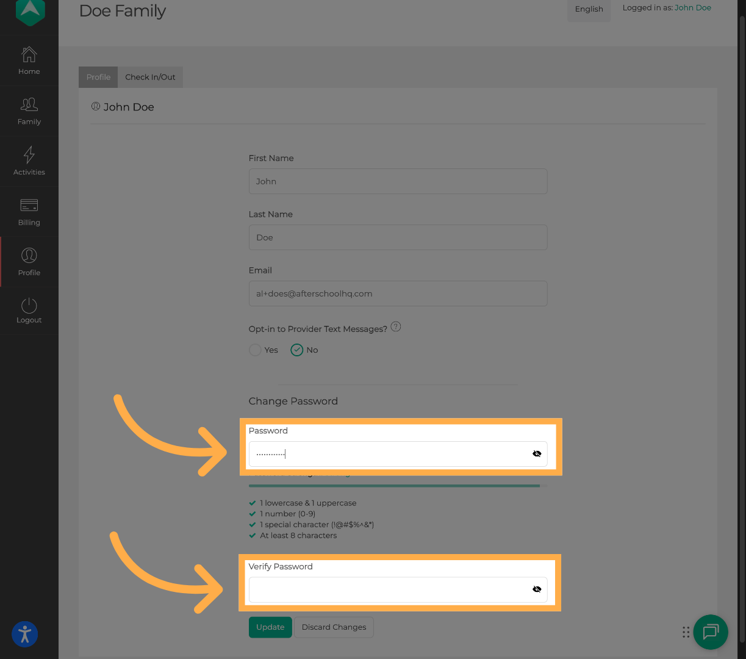This screenshot has height=659, width=746.
Task: Show password in Password field
Action: pos(537,454)
